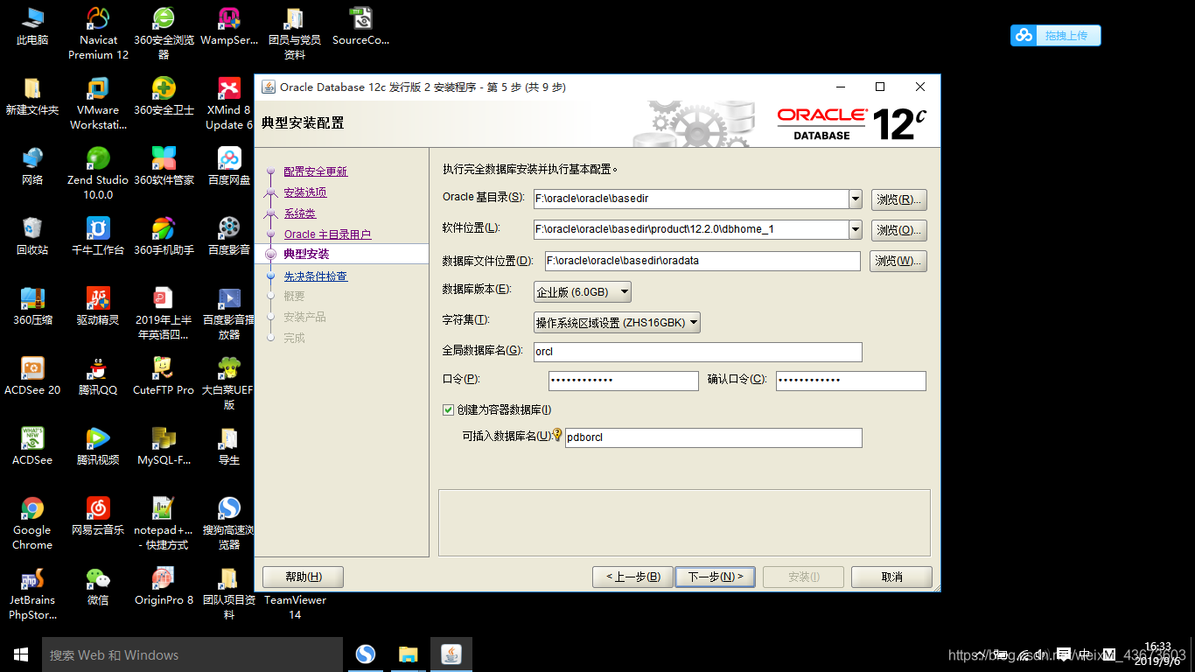Open the Zend Studio 10.0.0 icon
The height and width of the screenshot is (672, 1195).
98,173
